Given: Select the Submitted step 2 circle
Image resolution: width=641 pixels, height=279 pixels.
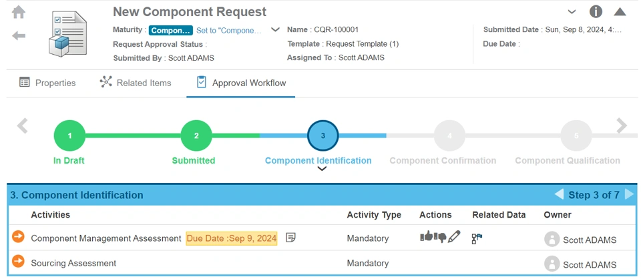Looking at the screenshot, I should (x=196, y=135).
